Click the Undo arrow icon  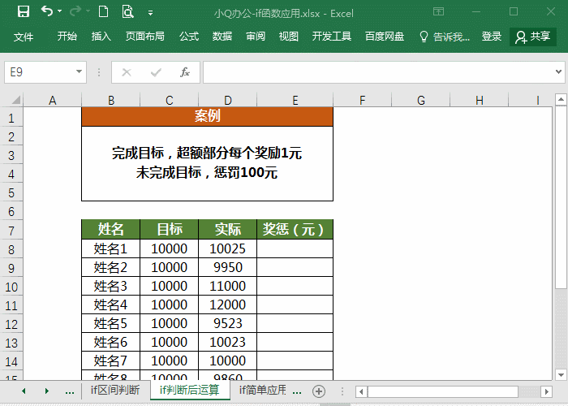(x=47, y=12)
